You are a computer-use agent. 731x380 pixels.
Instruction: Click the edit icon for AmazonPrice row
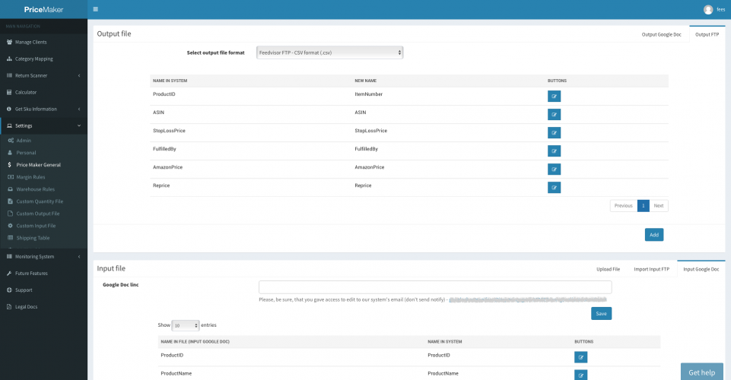554,169
